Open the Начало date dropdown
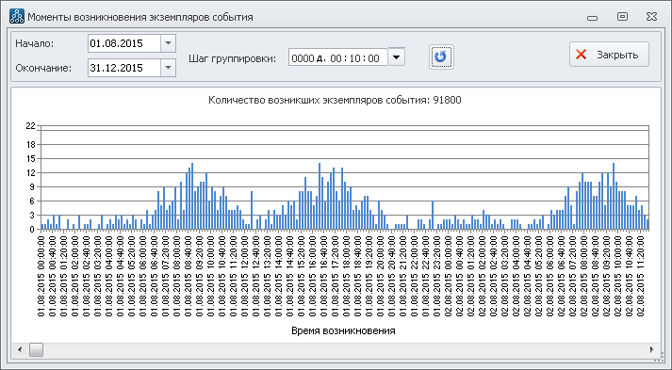This screenshot has height=370, width=672. (168, 43)
